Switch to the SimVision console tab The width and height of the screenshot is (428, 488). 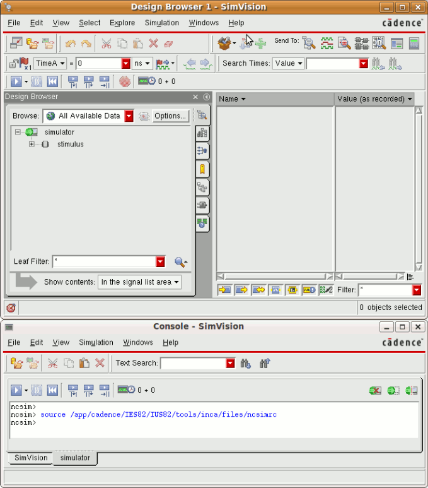(x=31, y=458)
